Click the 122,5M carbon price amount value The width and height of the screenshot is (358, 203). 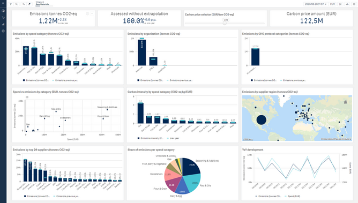pos(311,21)
